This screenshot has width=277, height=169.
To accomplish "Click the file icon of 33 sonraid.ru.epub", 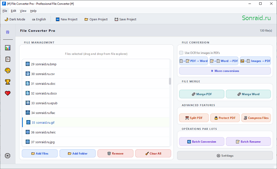I will coord(28,103).
